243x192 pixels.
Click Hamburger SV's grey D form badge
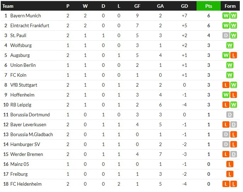226,144
